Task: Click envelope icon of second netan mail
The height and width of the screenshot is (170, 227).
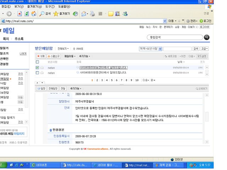Action: (x=42, y=73)
